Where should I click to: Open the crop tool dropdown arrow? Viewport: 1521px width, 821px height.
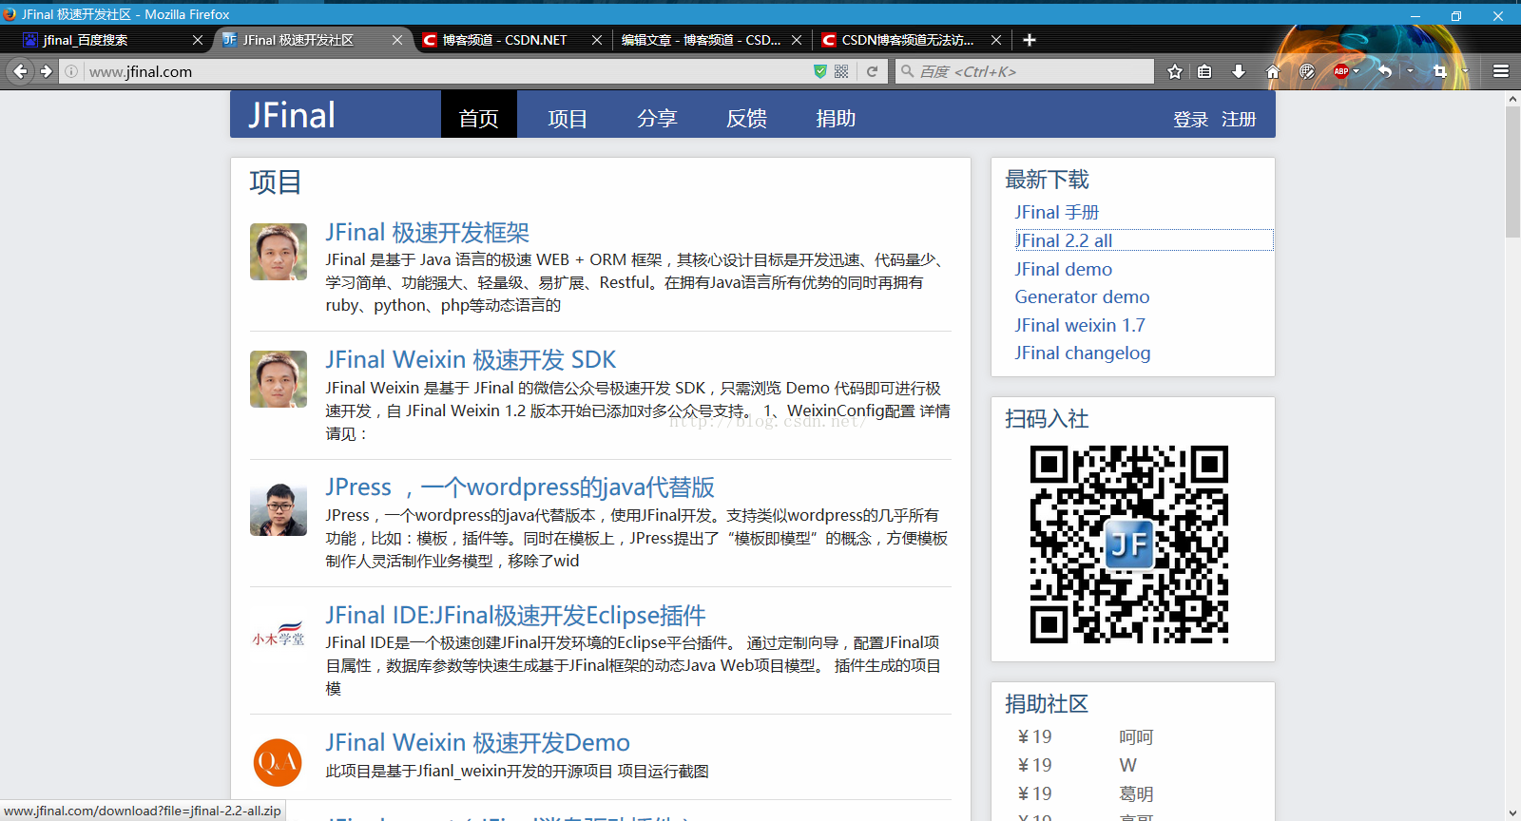click(1465, 71)
